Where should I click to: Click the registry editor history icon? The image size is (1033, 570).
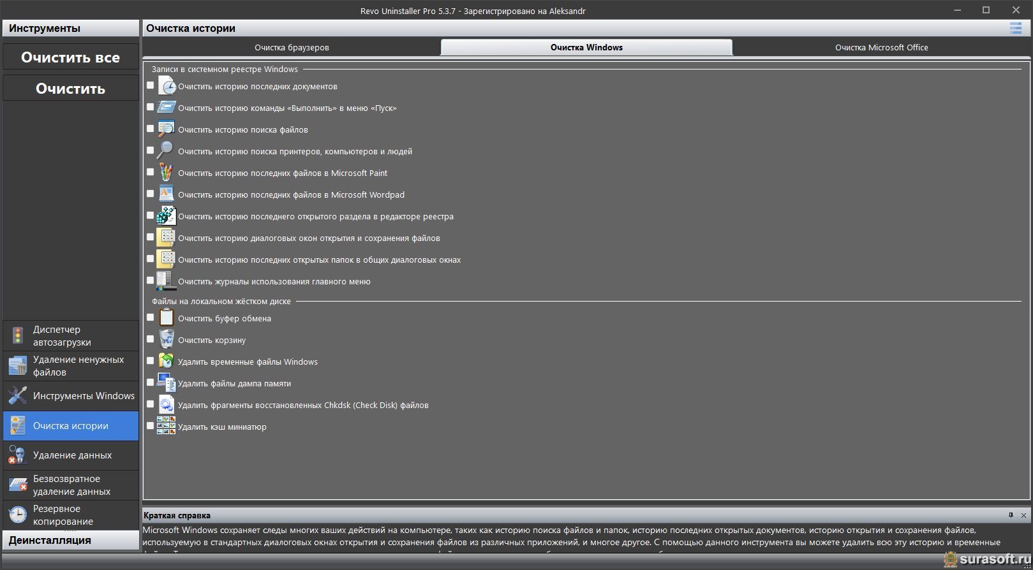pyautogui.click(x=166, y=216)
